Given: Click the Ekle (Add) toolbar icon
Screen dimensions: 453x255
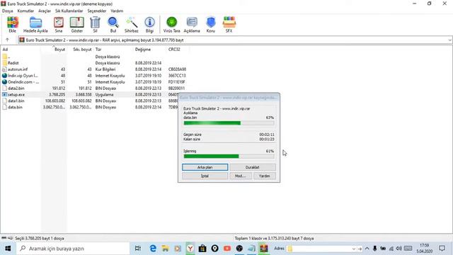Looking at the screenshot, I should click(x=13, y=24).
